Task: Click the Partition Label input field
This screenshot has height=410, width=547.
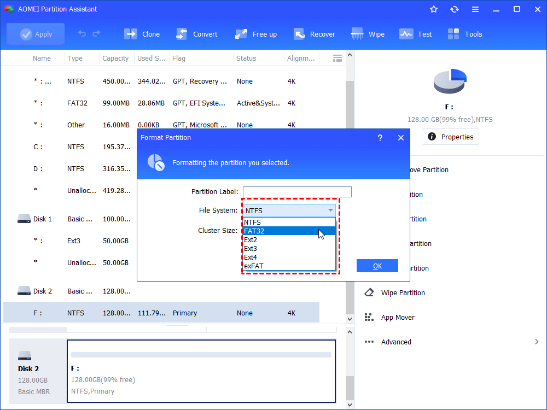Action: pyautogui.click(x=297, y=191)
